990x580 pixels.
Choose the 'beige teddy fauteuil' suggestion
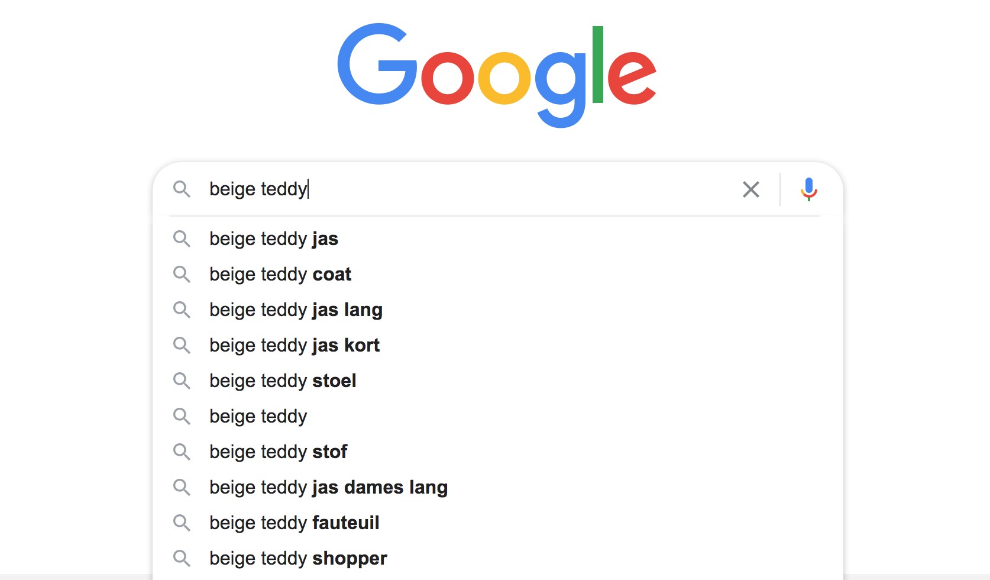click(x=498, y=523)
